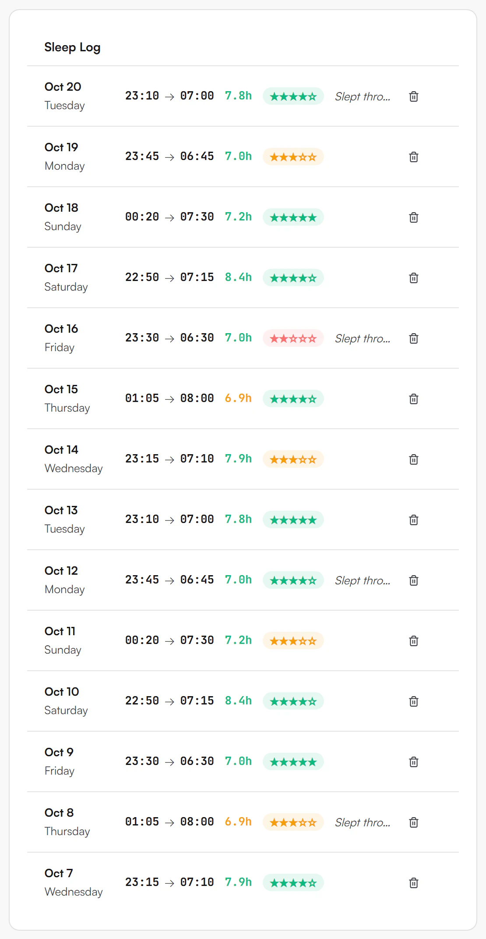Screen dimensions: 486x939
Task: Click the Wednesday label under Oct 14
Action: 74,469
